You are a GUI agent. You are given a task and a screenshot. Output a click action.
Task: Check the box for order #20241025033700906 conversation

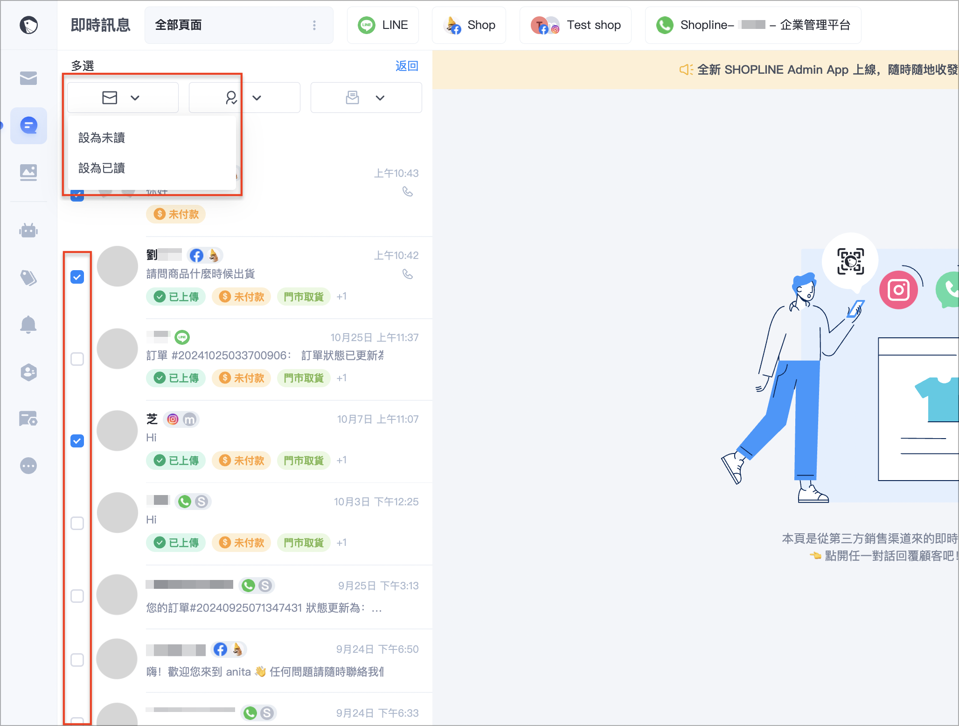77,359
